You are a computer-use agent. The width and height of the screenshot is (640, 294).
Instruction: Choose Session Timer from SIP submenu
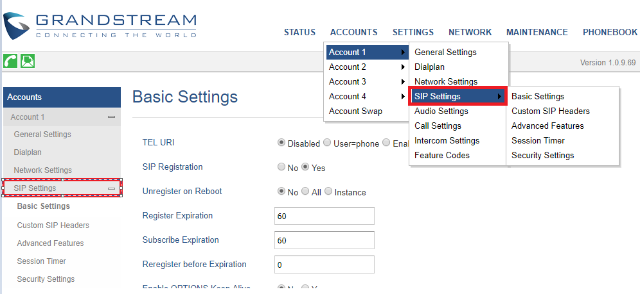point(538,141)
